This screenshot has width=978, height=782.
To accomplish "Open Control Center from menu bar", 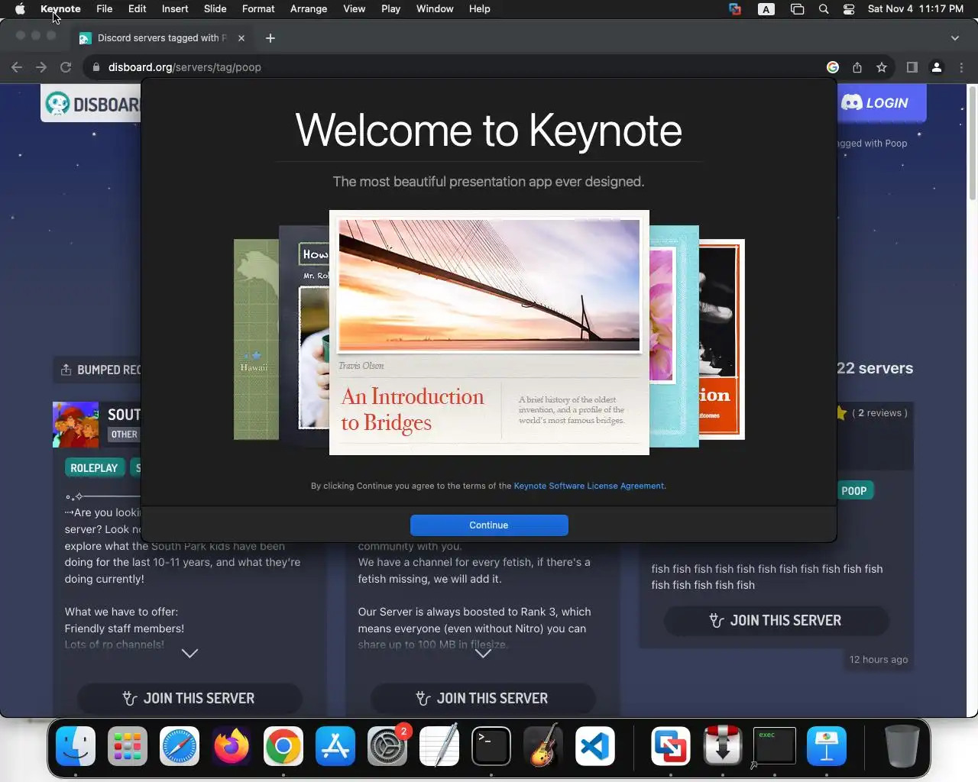I will (x=849, y=9).
